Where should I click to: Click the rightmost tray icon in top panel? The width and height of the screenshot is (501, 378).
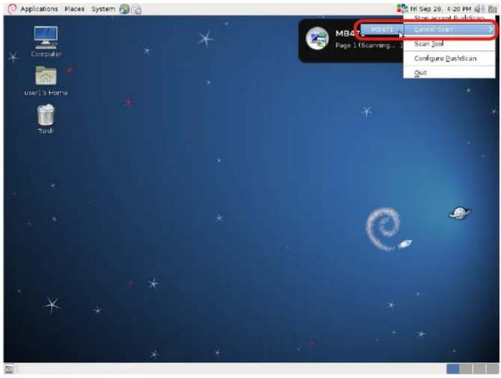[493, 9]
